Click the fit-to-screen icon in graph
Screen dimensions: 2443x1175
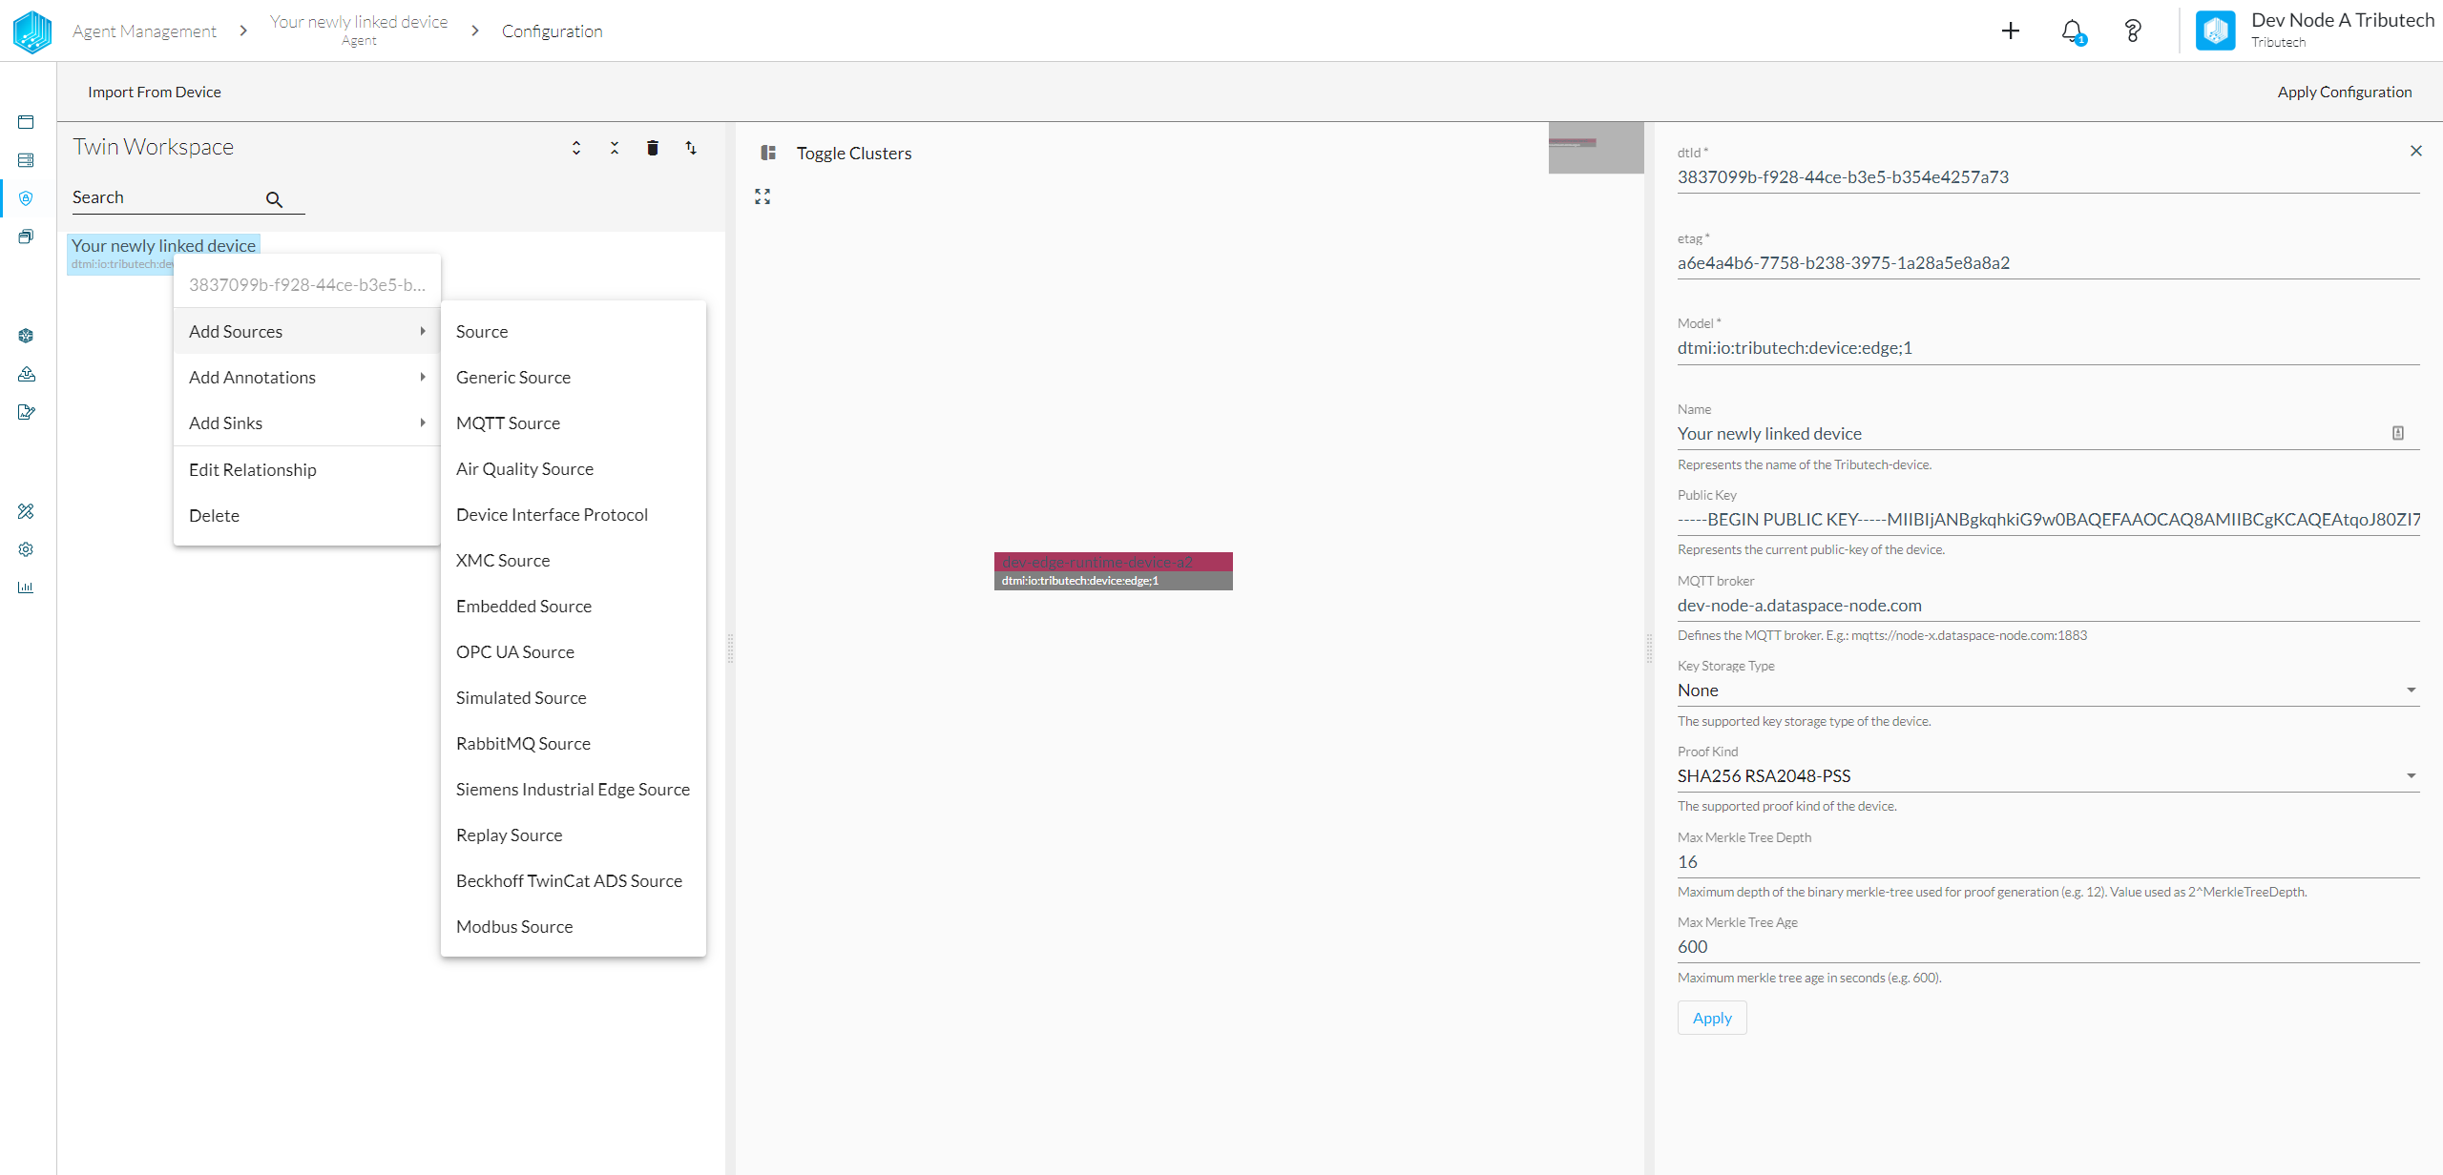coord(762,196)
